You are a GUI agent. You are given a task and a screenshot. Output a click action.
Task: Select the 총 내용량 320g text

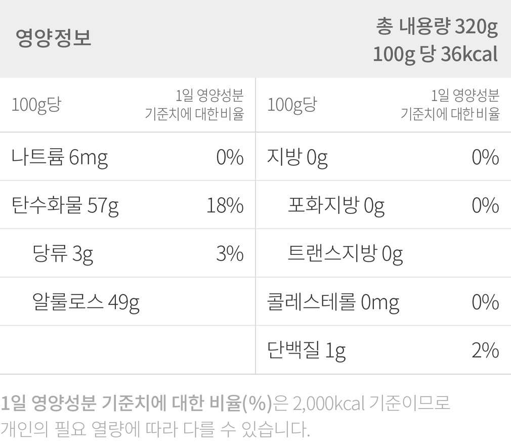[x=437, y=27]
